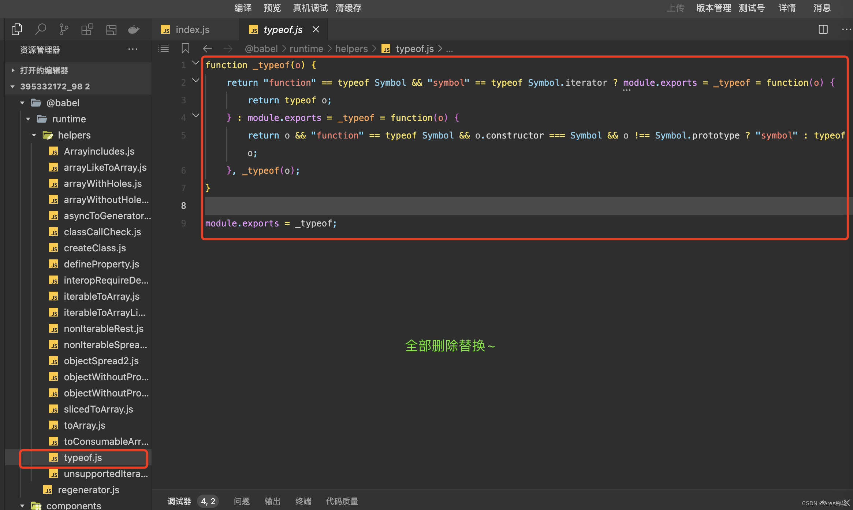Open the Docker whale icon

pyautogui.click(x=134, y=29)
